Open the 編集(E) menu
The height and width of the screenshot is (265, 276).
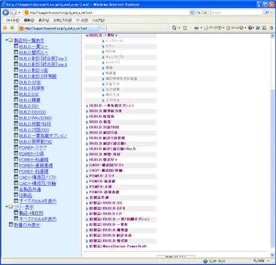coord(29,20)
